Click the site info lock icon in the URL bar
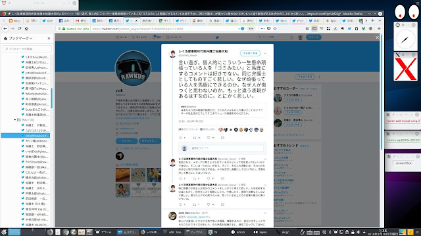The height and width of the screenshot is (236, 421). point(64,29)
